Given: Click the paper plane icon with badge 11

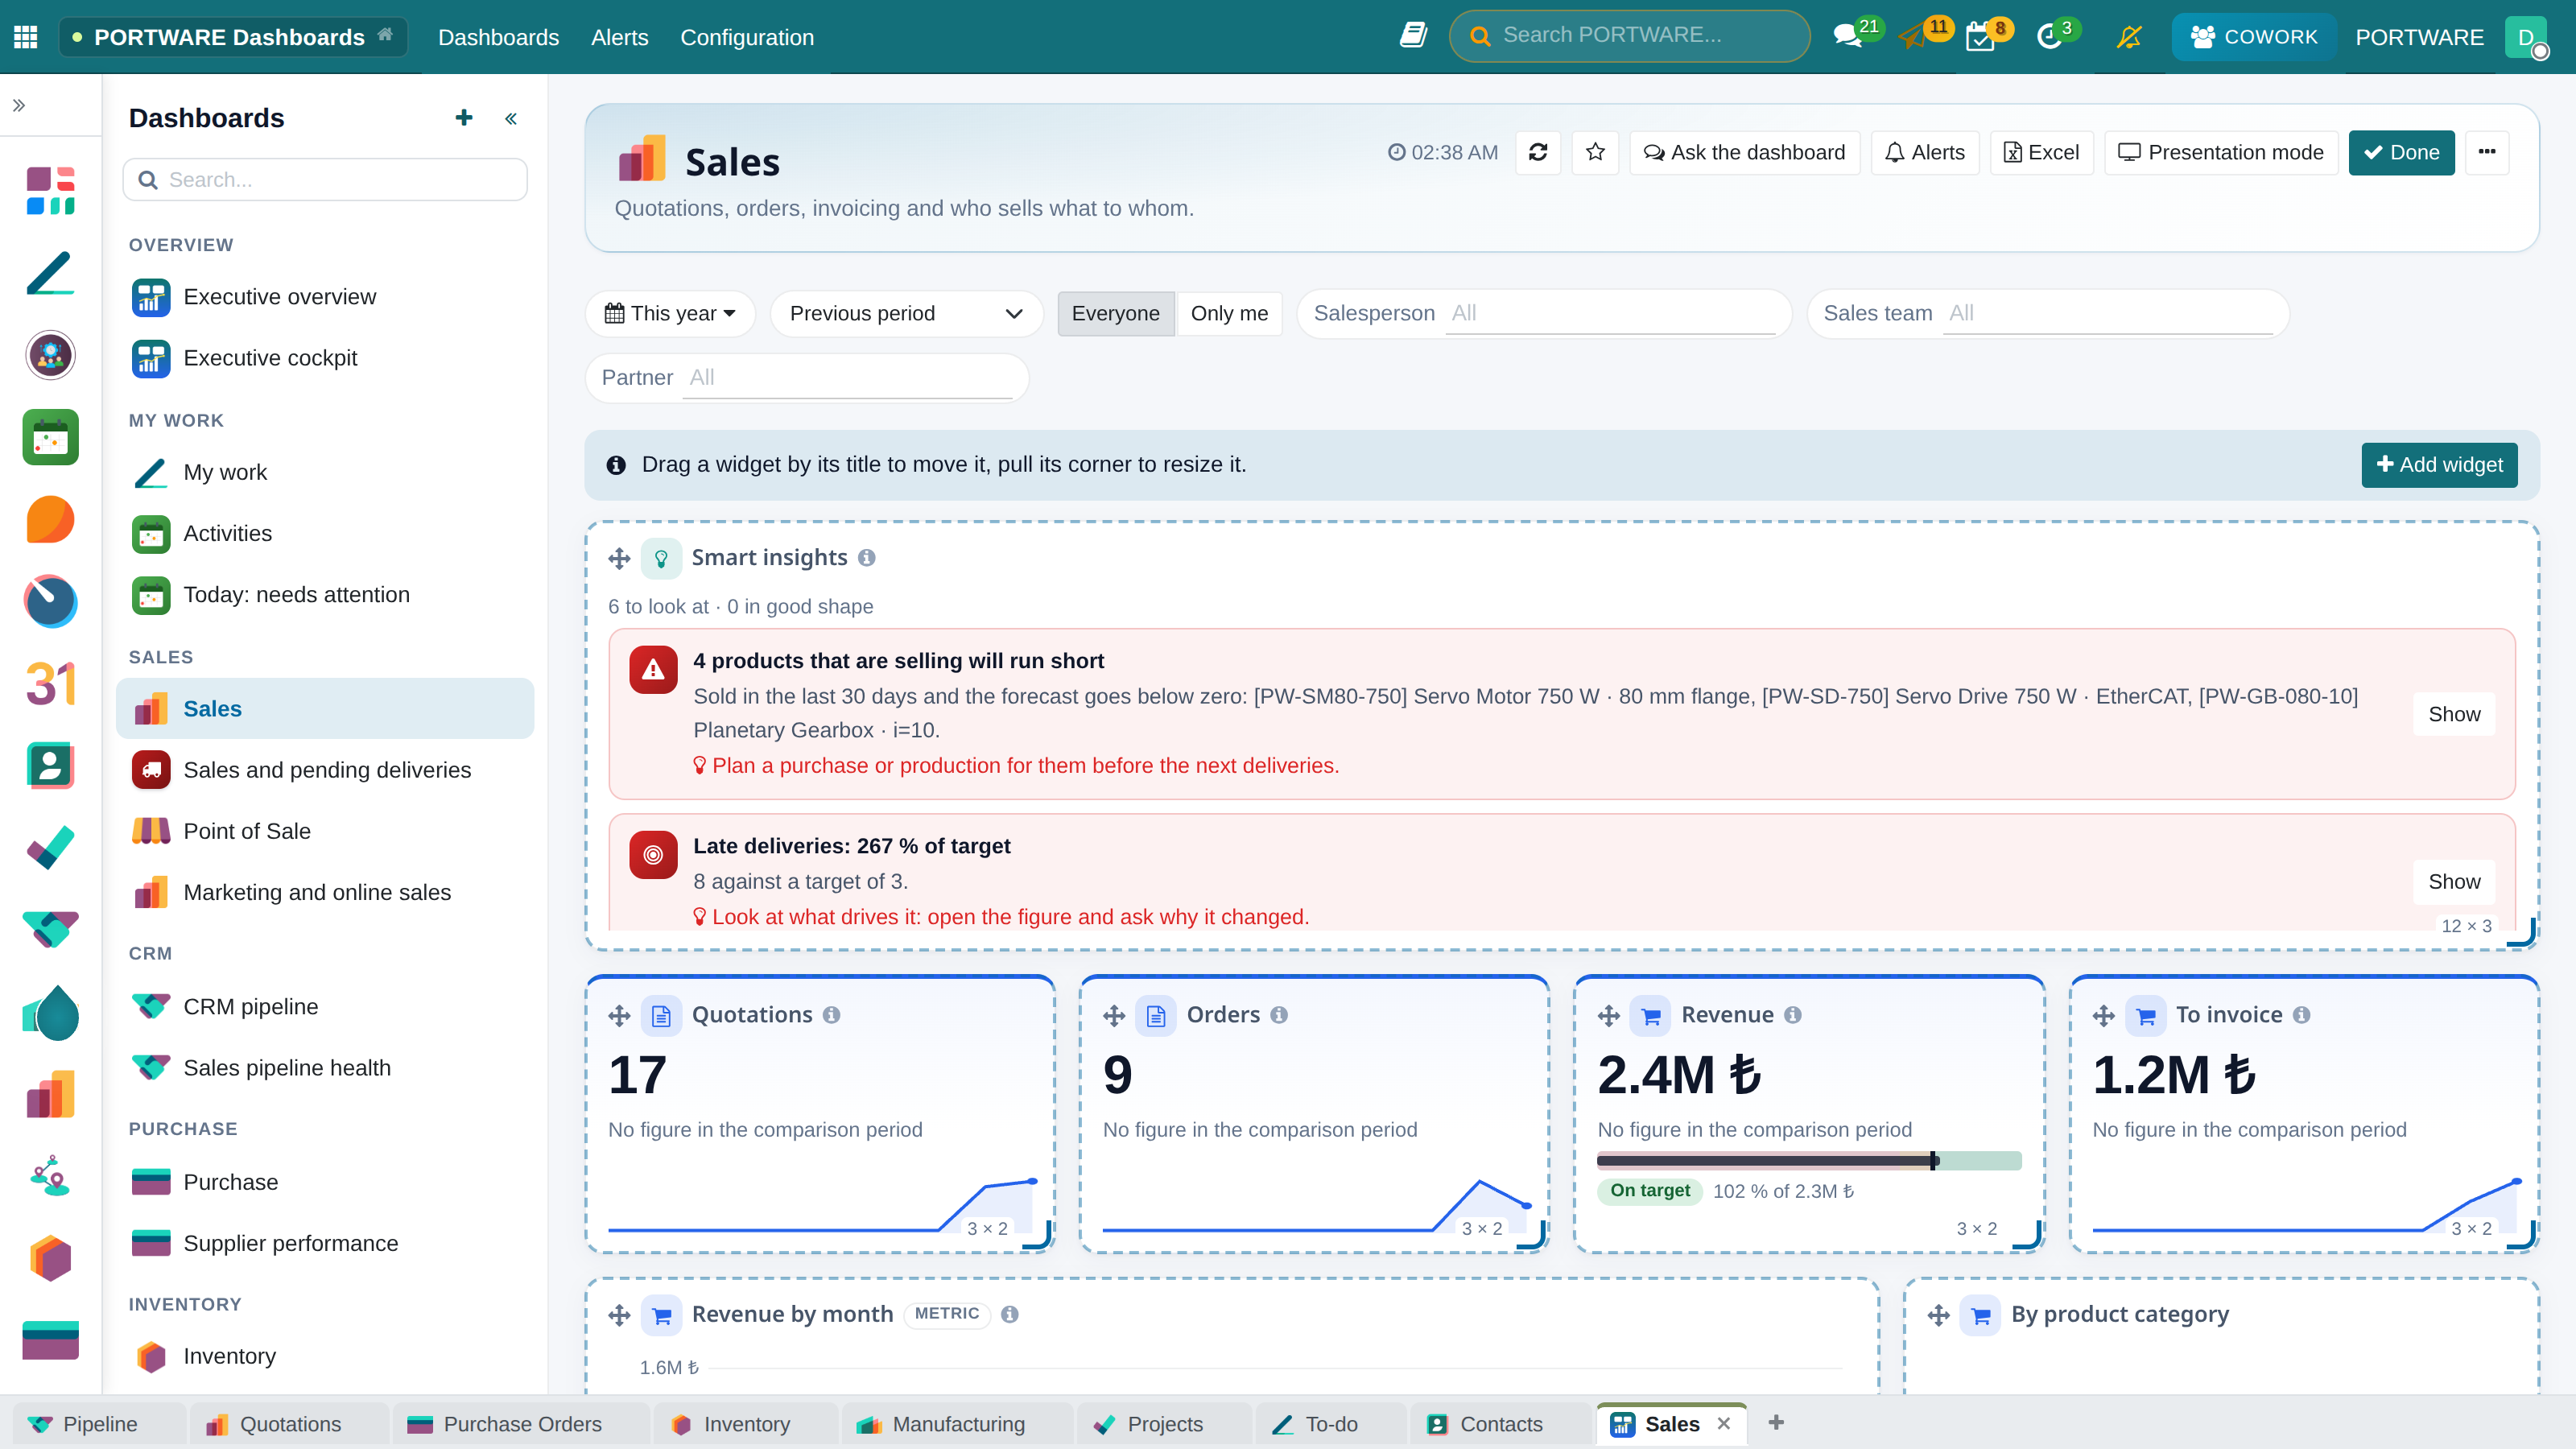Looking at the screenshot, I should click(1913, 37).
